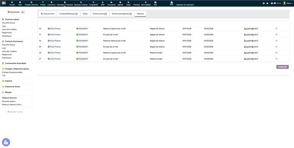Image resolution: width=294 pixels, height=148 pixels.
Task: Click the Signaler un bug link
Action: (x=16, y=112)
